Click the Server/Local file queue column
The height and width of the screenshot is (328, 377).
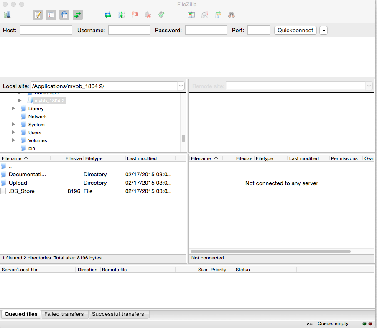[38, 270]
